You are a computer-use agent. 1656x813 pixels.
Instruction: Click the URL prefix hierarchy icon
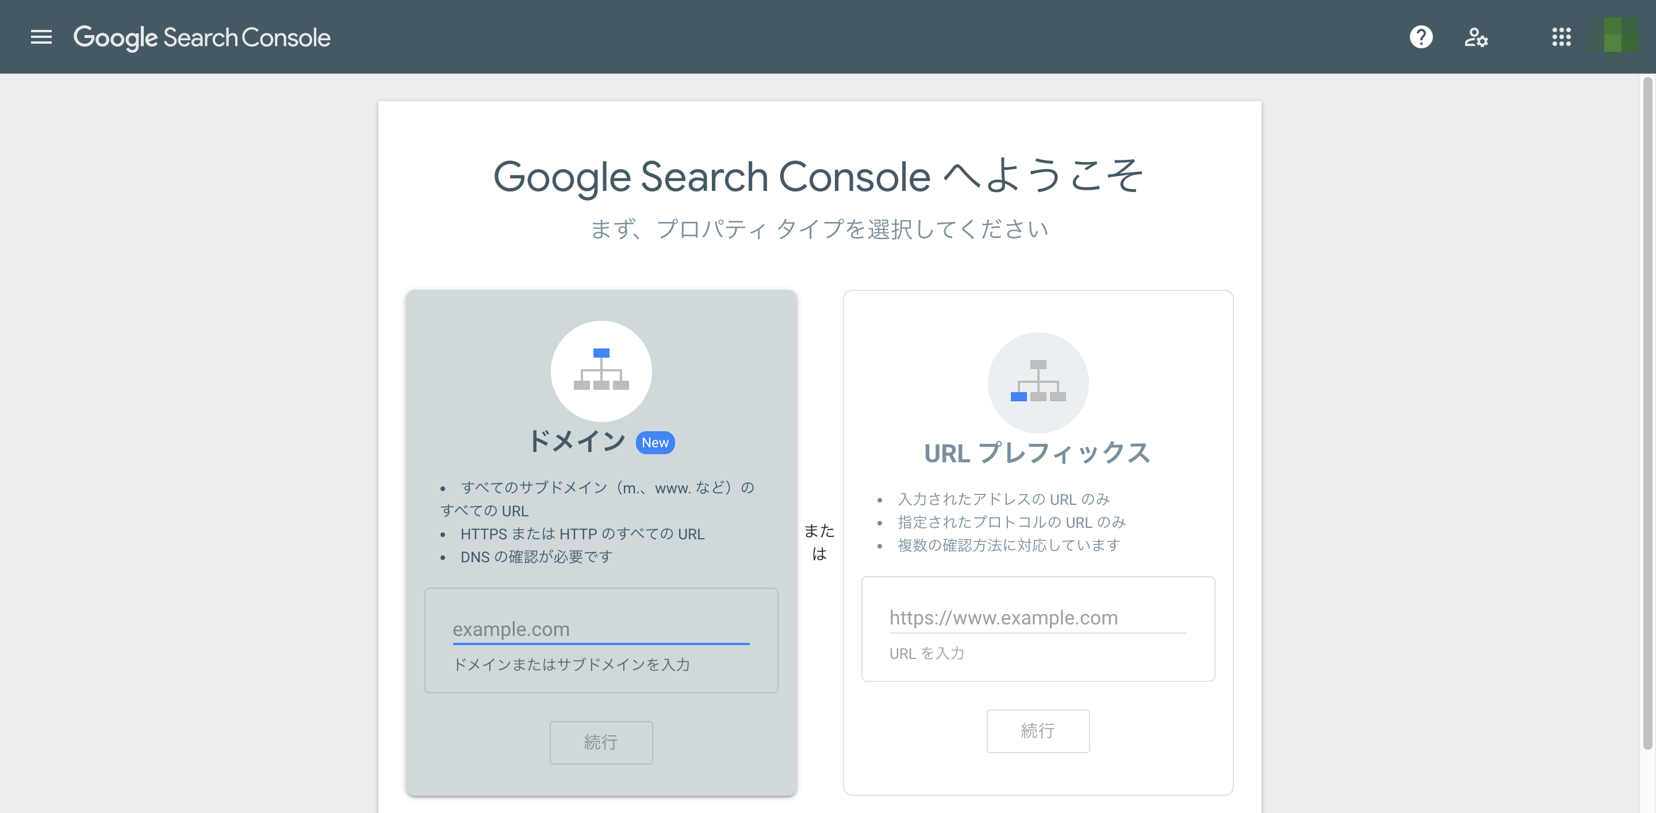pos(1037,382)
